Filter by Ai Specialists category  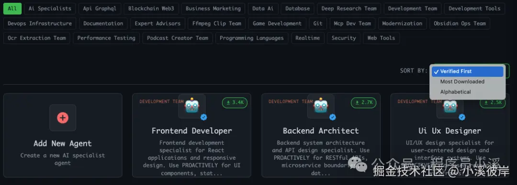(x=50, y=9)
